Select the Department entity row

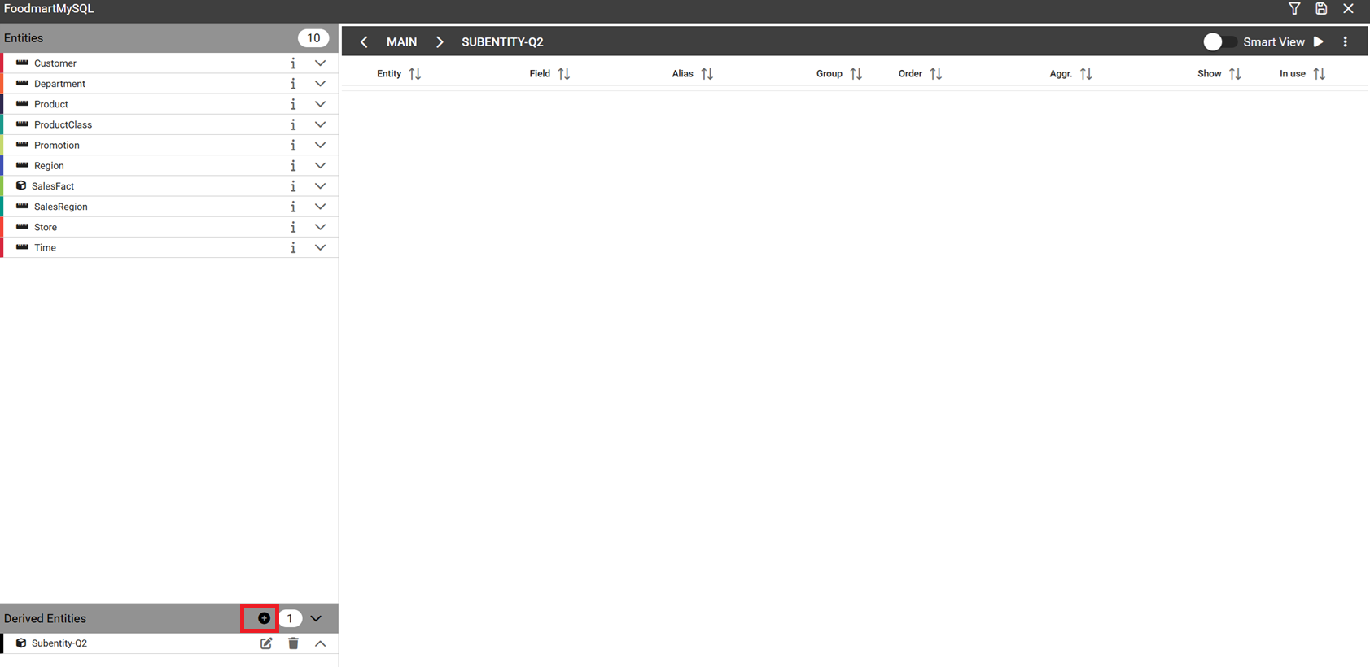tap(169, 84)
